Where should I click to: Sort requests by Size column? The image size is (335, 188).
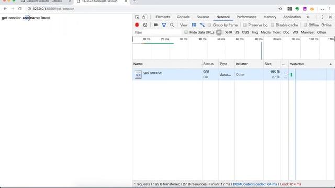272,64
